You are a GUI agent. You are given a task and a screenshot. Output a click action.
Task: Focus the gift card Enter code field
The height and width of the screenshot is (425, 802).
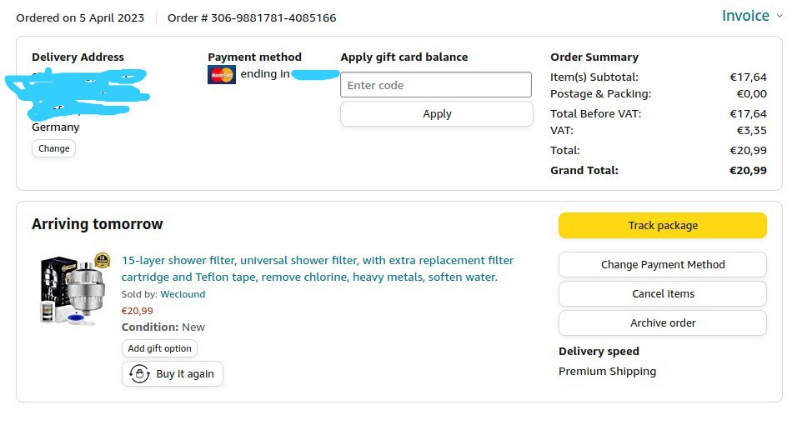[436, 85]
